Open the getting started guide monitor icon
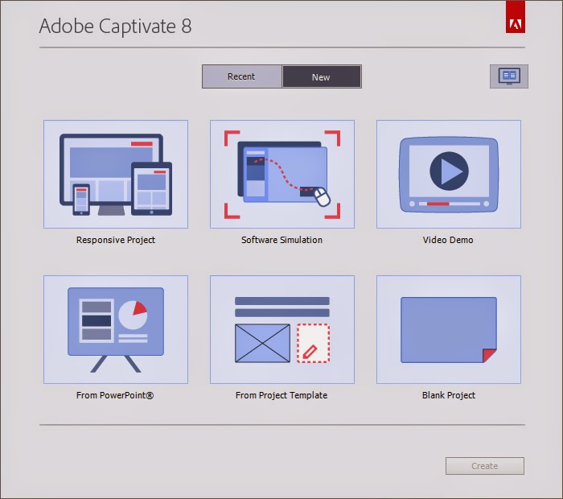Image resolution: width=563 pixels, height=499 pixels. 509,76
